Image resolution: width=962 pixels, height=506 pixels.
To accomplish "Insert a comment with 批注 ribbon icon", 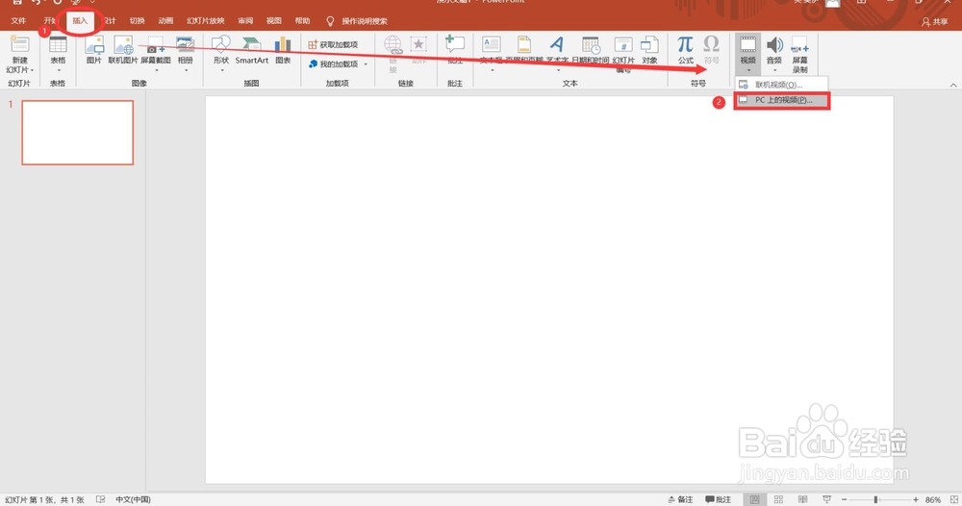I will coord(455,45).
